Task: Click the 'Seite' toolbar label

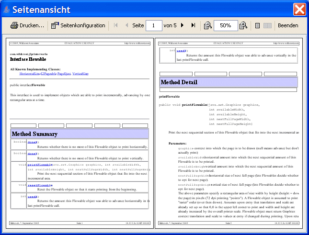Action: [138, 25]
